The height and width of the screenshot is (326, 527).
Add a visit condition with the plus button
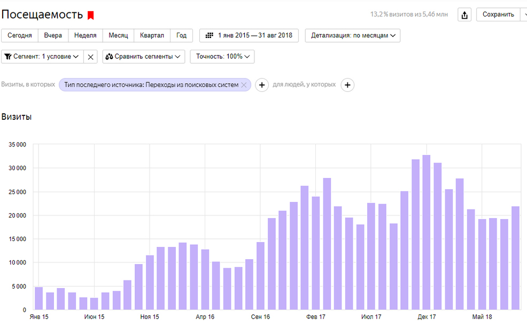click(x=262, y=85)
